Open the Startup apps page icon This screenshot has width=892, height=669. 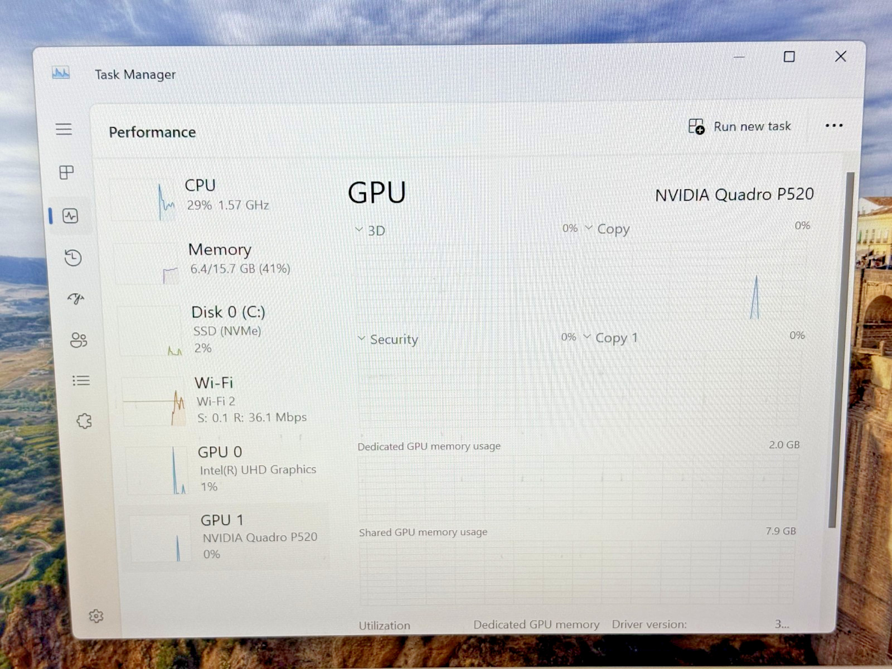click(76, 299)
